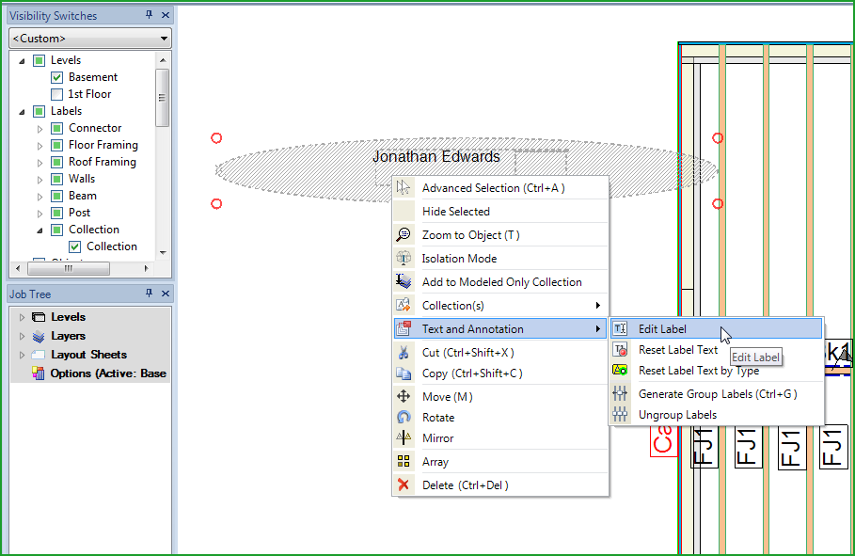Click the Move arrows icon
This screenshot has width=855, height=556.
click(x=404, y=397)
